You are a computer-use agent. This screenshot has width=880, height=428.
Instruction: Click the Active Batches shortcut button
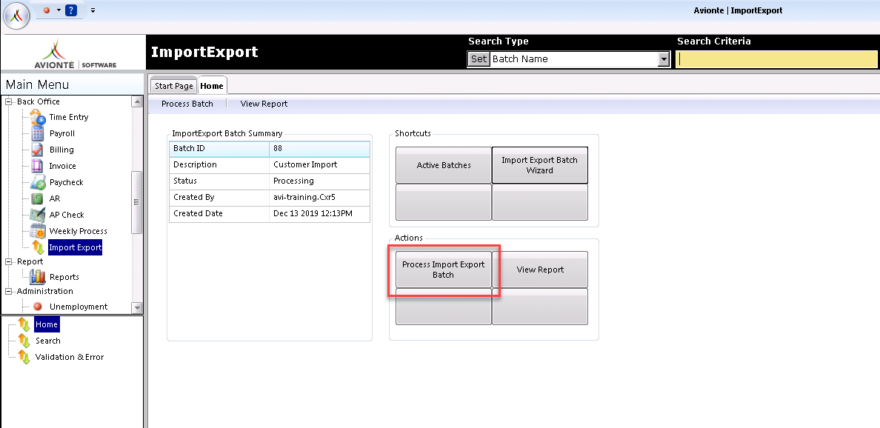point(444,165)
